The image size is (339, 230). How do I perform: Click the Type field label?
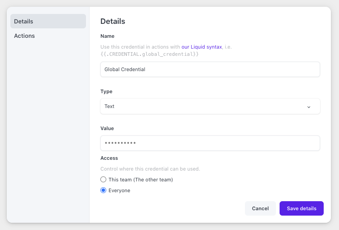(x=106, y=91)
